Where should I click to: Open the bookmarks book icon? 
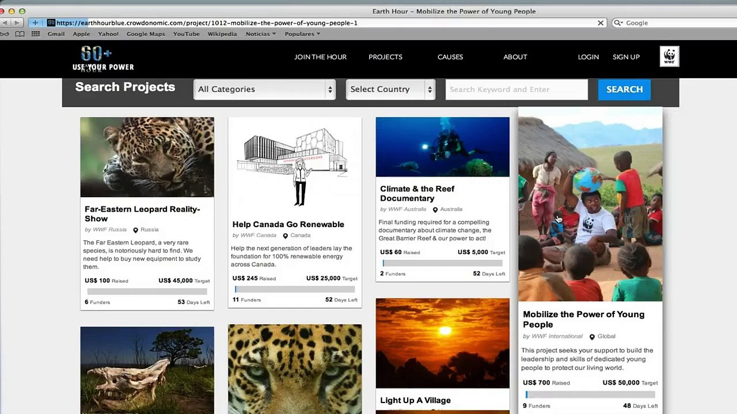[x=20, y=34]
